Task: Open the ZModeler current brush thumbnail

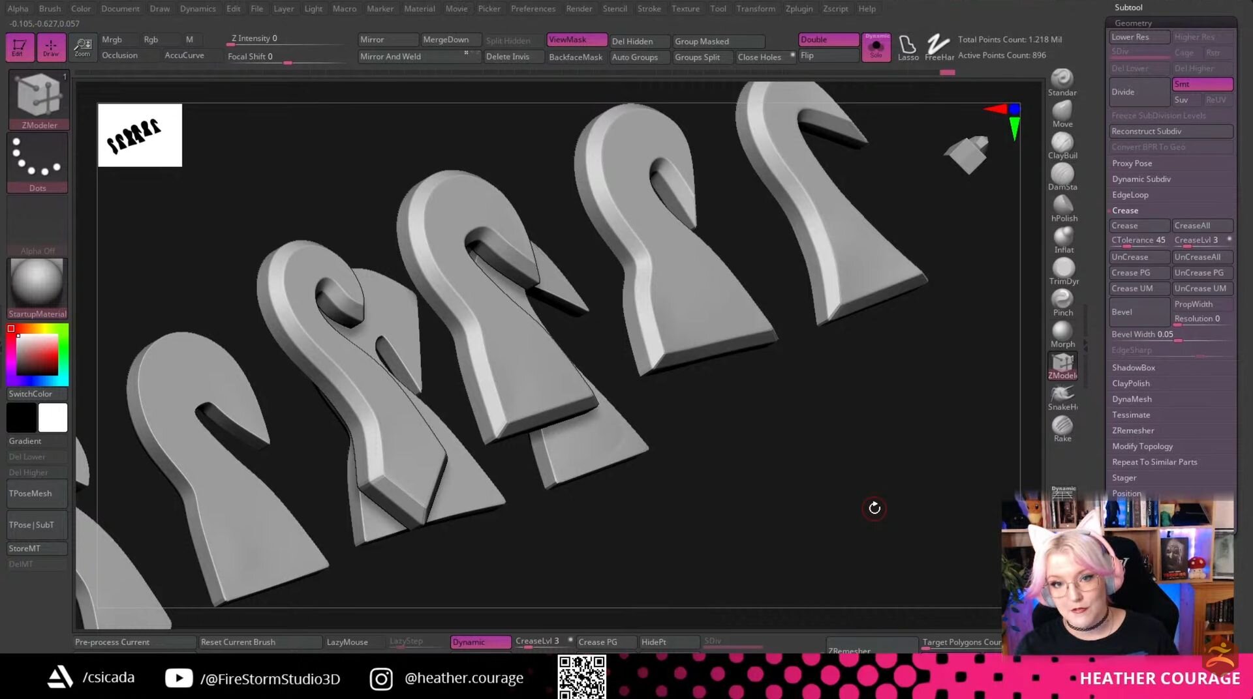Action: (38, 100)
